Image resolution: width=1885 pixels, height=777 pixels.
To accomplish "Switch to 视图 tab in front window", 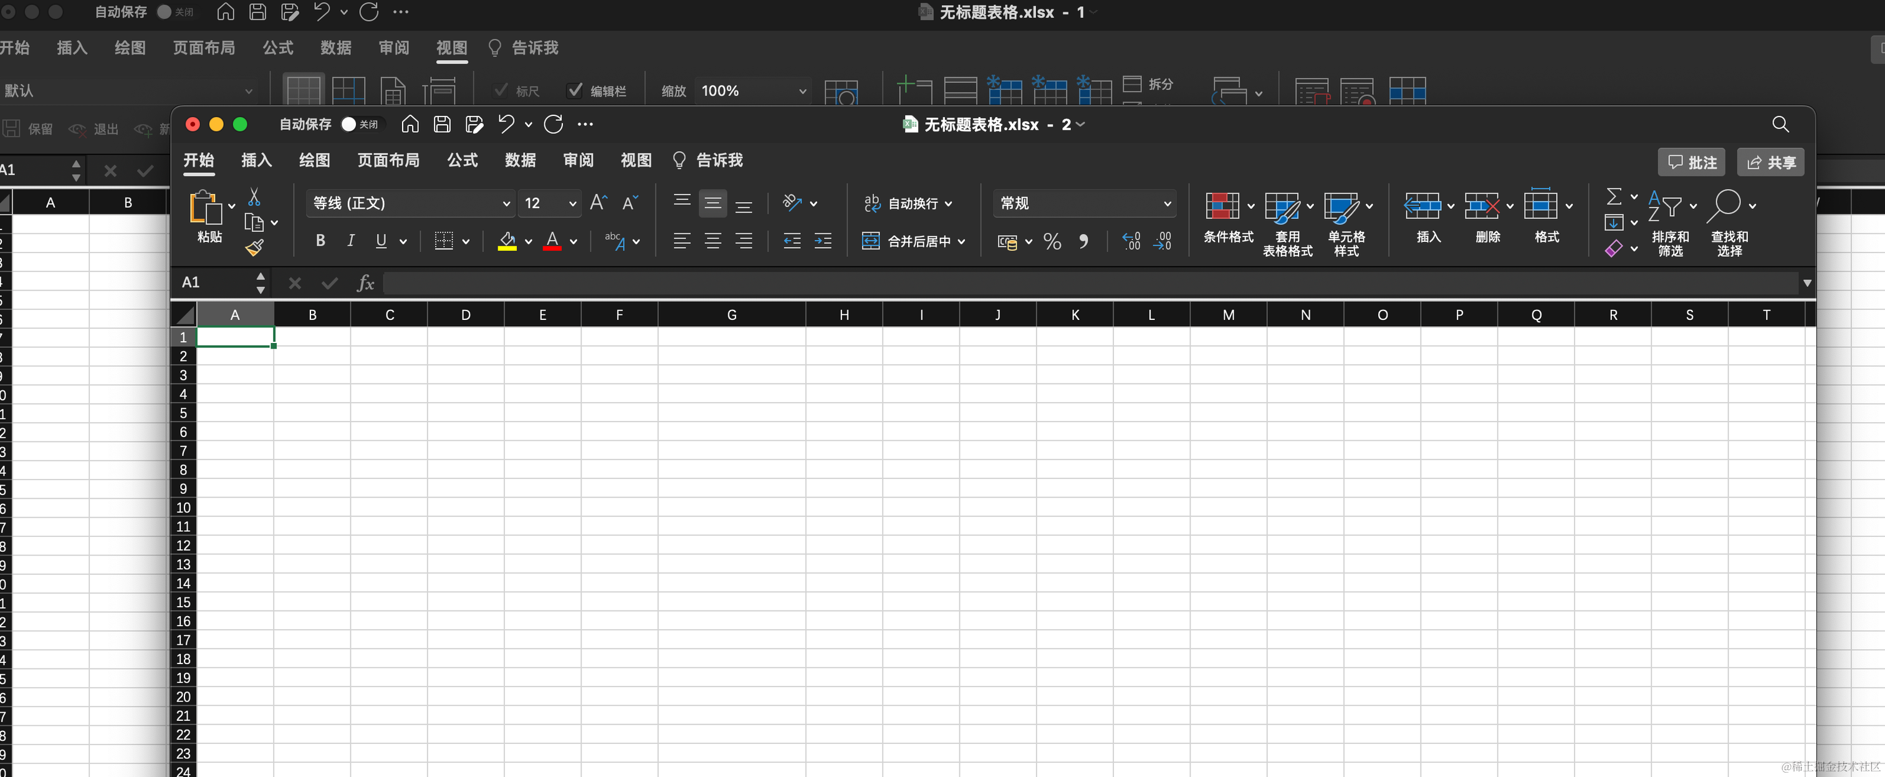I will click(x=636, y=160).
